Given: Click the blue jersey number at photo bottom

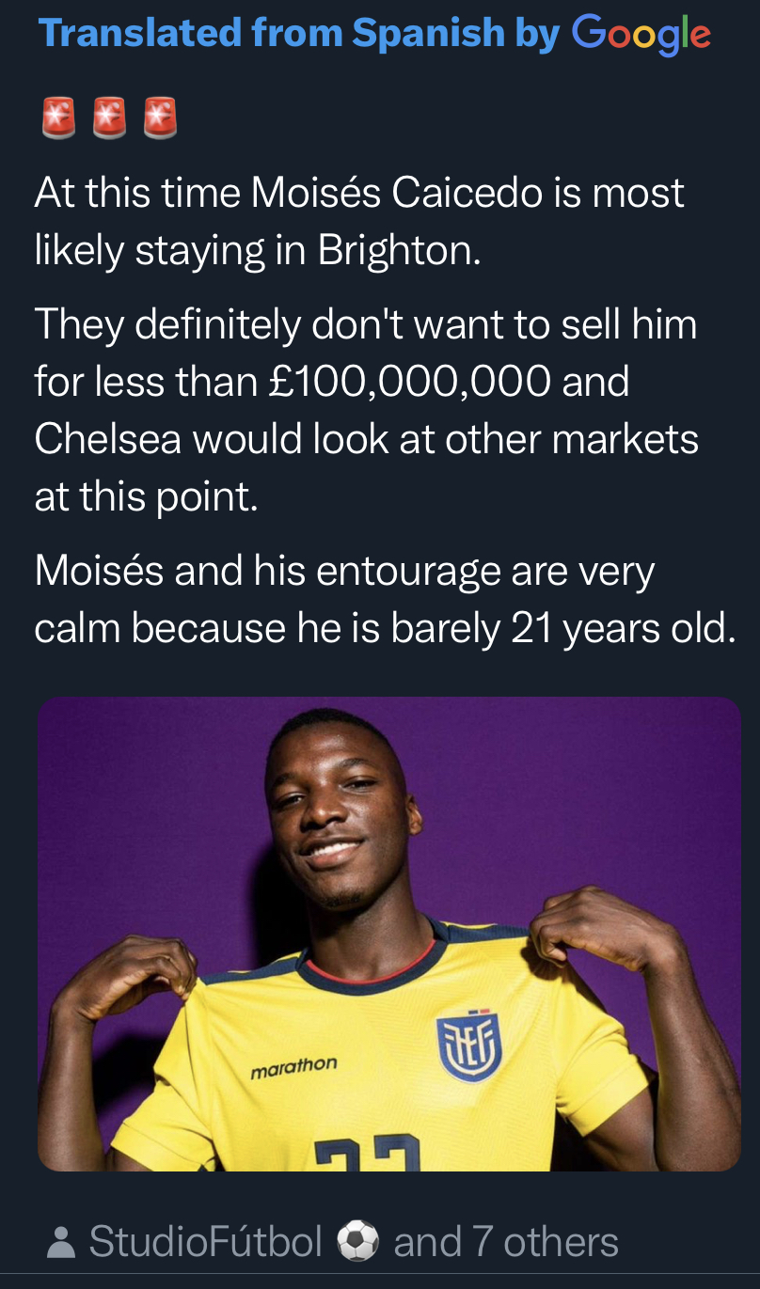Looking at the screenshot, I should click(367, 1153).
